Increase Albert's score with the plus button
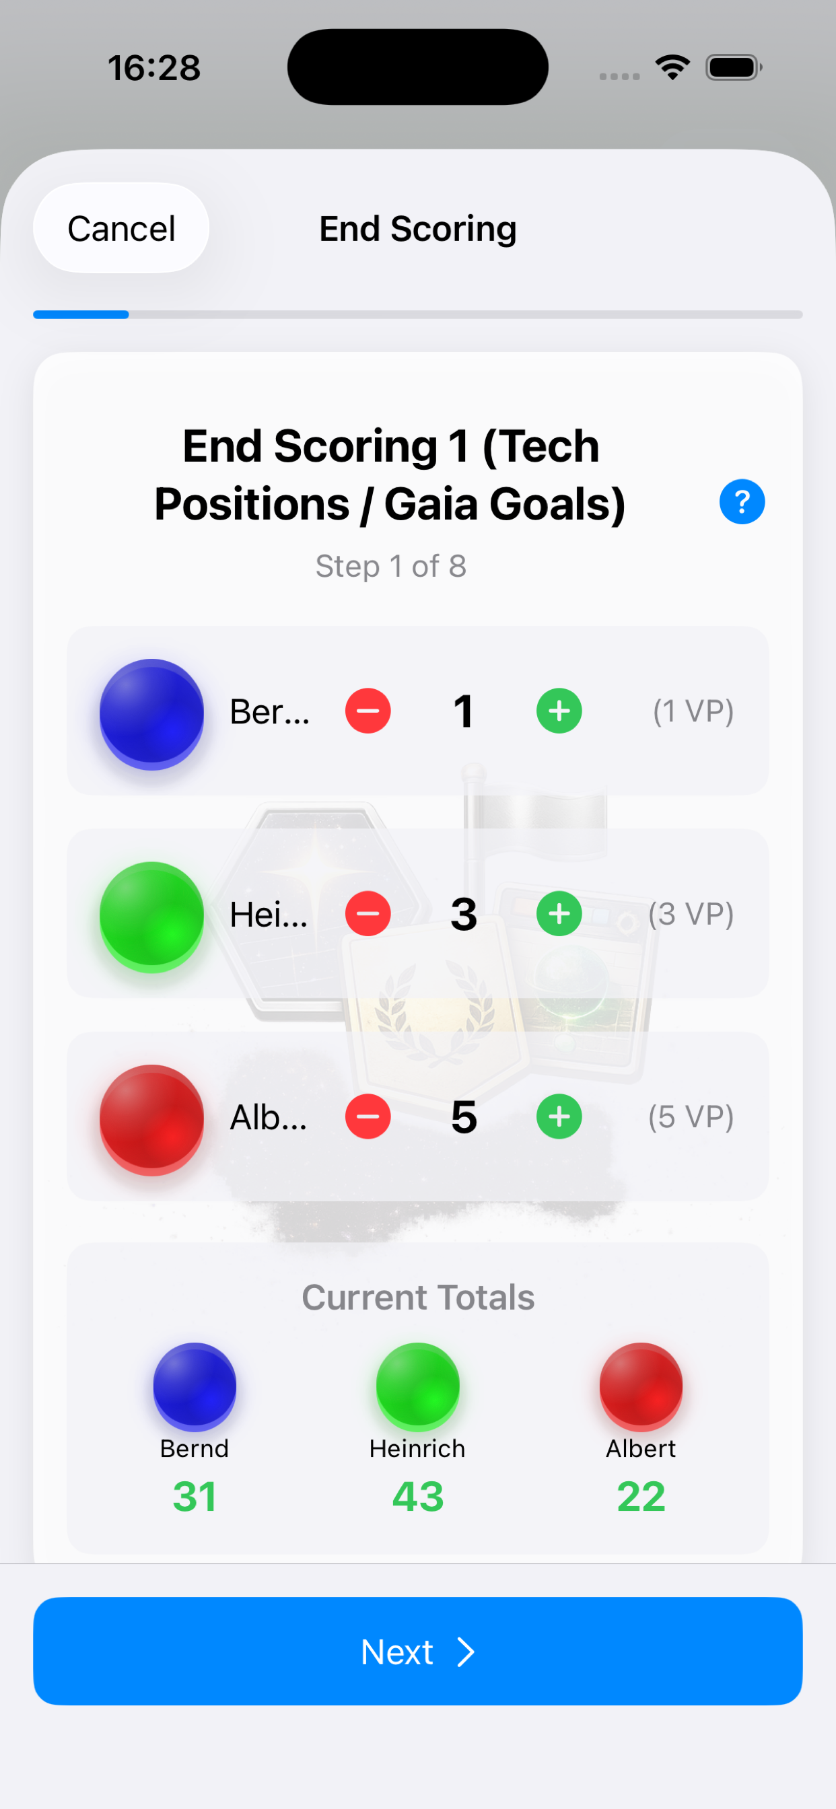 point(559,1116)
